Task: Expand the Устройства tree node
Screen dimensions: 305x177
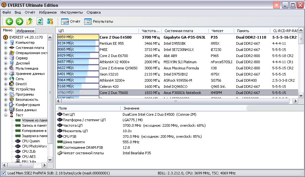Action: pyautogui.click(x=6, y=89)
